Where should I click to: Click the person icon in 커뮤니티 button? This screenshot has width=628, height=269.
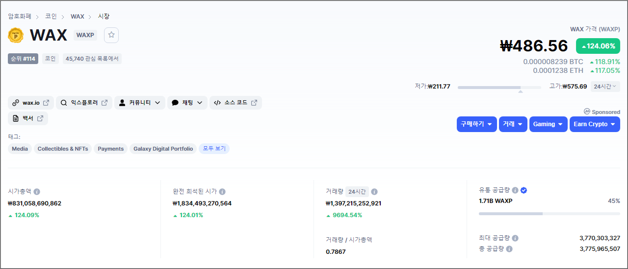click(122, 103)
